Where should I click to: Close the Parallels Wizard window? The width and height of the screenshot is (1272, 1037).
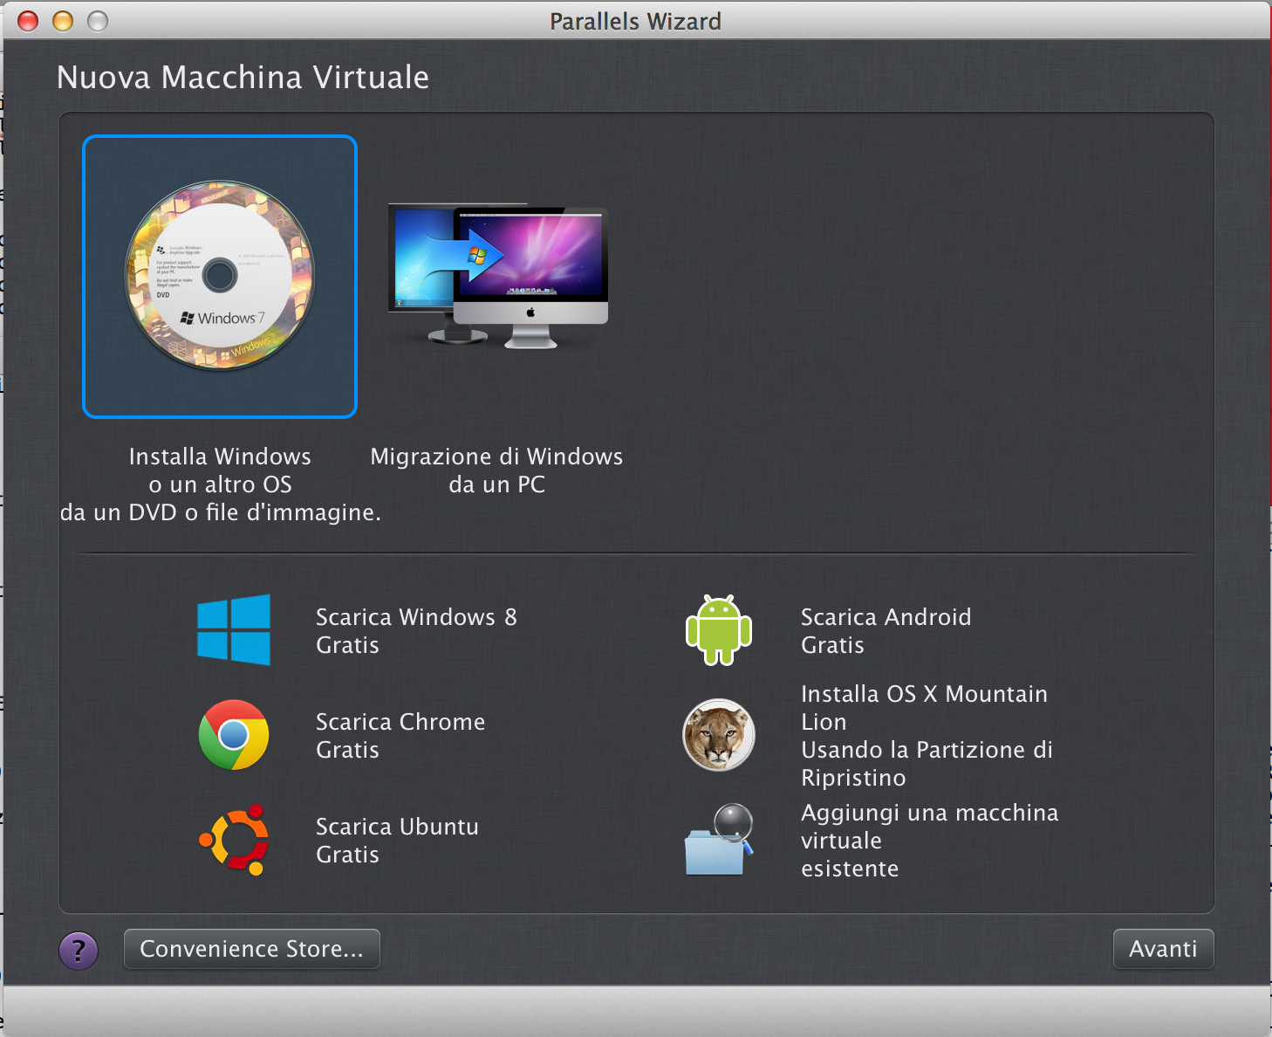click(x=28, y=21)
